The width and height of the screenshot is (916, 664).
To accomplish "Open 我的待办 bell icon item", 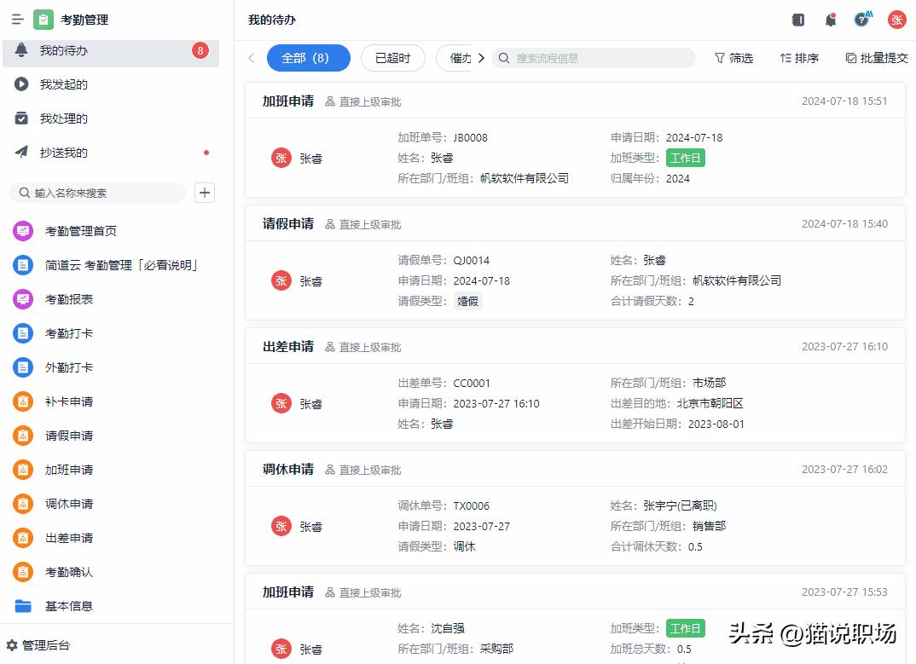I will point(21,50).
